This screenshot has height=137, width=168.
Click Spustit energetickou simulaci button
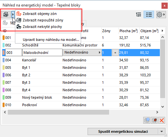[x=123, y=131]
